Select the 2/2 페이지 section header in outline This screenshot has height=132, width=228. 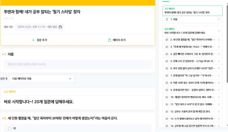[192, 31]
